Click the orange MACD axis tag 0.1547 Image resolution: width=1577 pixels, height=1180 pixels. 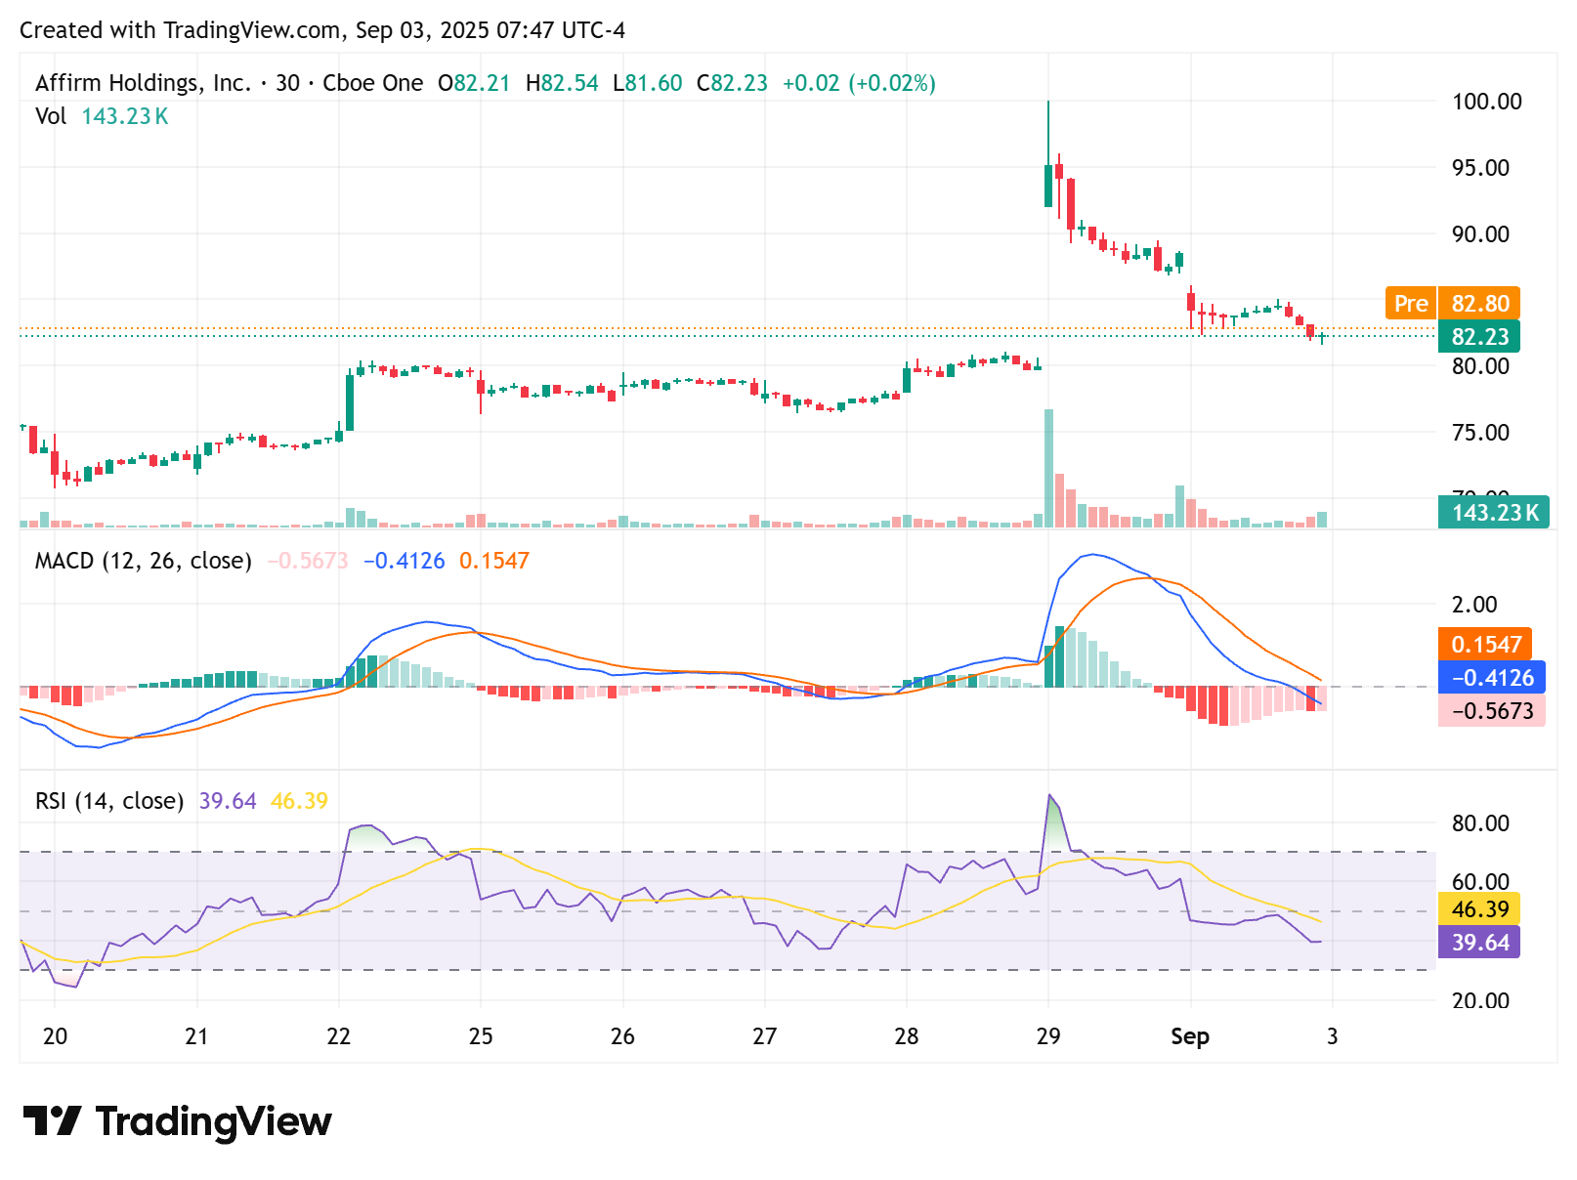(x=1485, y=645)
